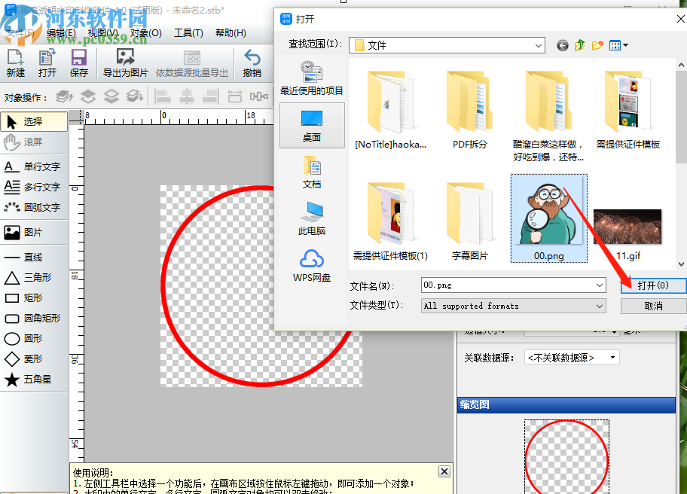Select the 菱形 diamond tool

tap(34, 358)
